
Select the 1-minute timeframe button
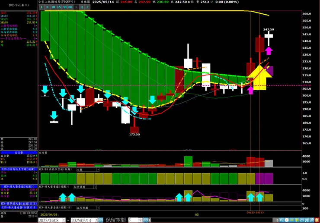point(42,7)
